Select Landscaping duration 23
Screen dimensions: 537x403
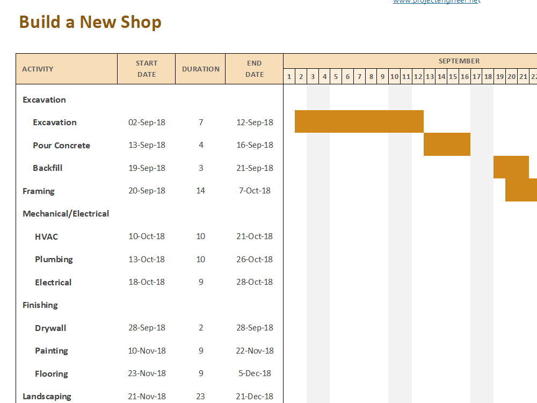click(201, 396)
